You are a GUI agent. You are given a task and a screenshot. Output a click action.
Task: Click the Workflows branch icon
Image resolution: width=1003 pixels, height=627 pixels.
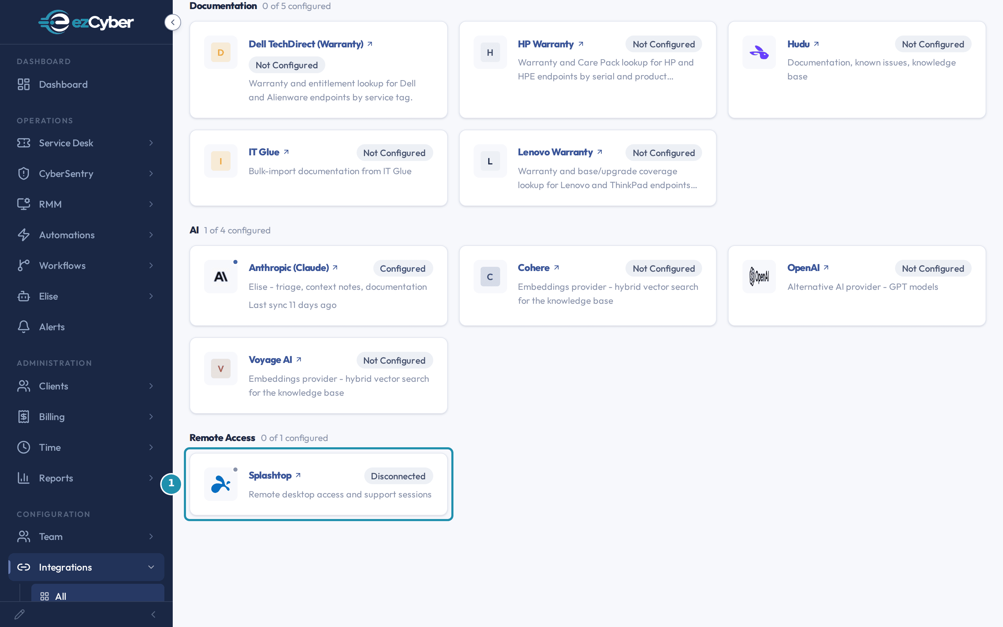point(24,265)
